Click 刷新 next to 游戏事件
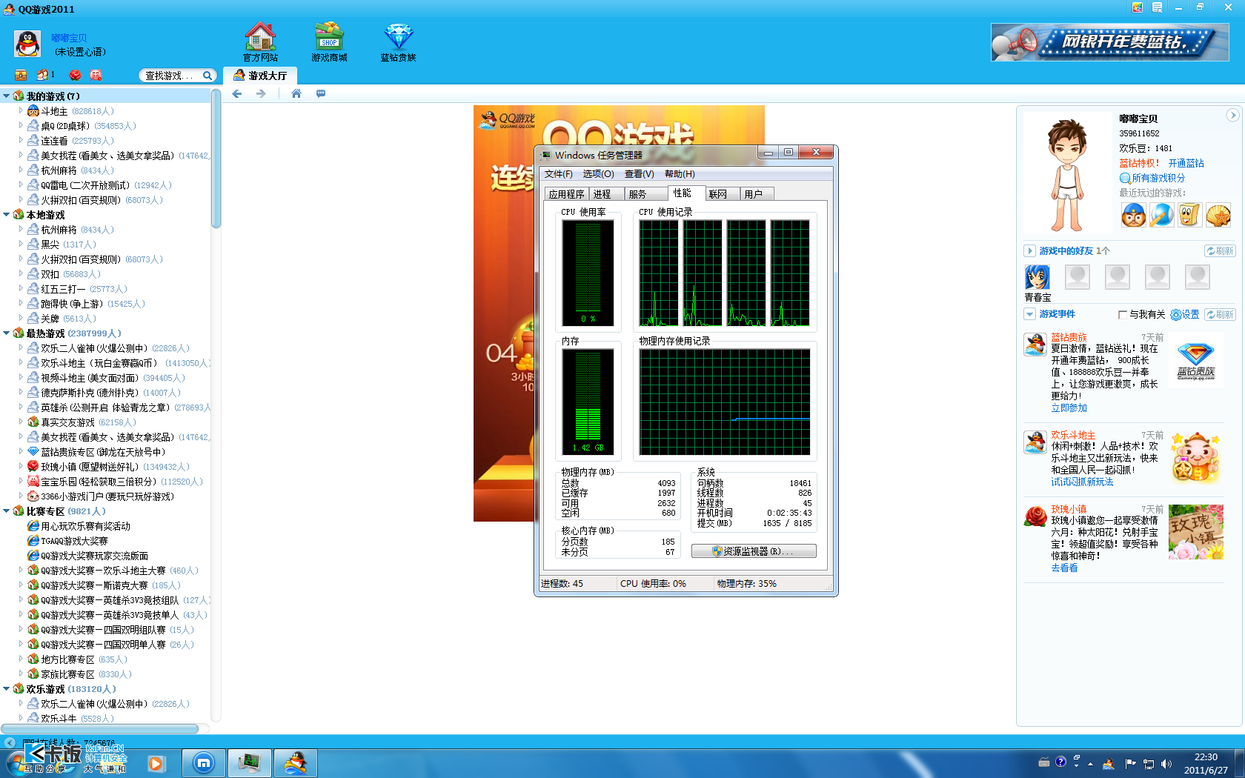The width and height of the screenshot is (1245, 778). [1220, 315]
